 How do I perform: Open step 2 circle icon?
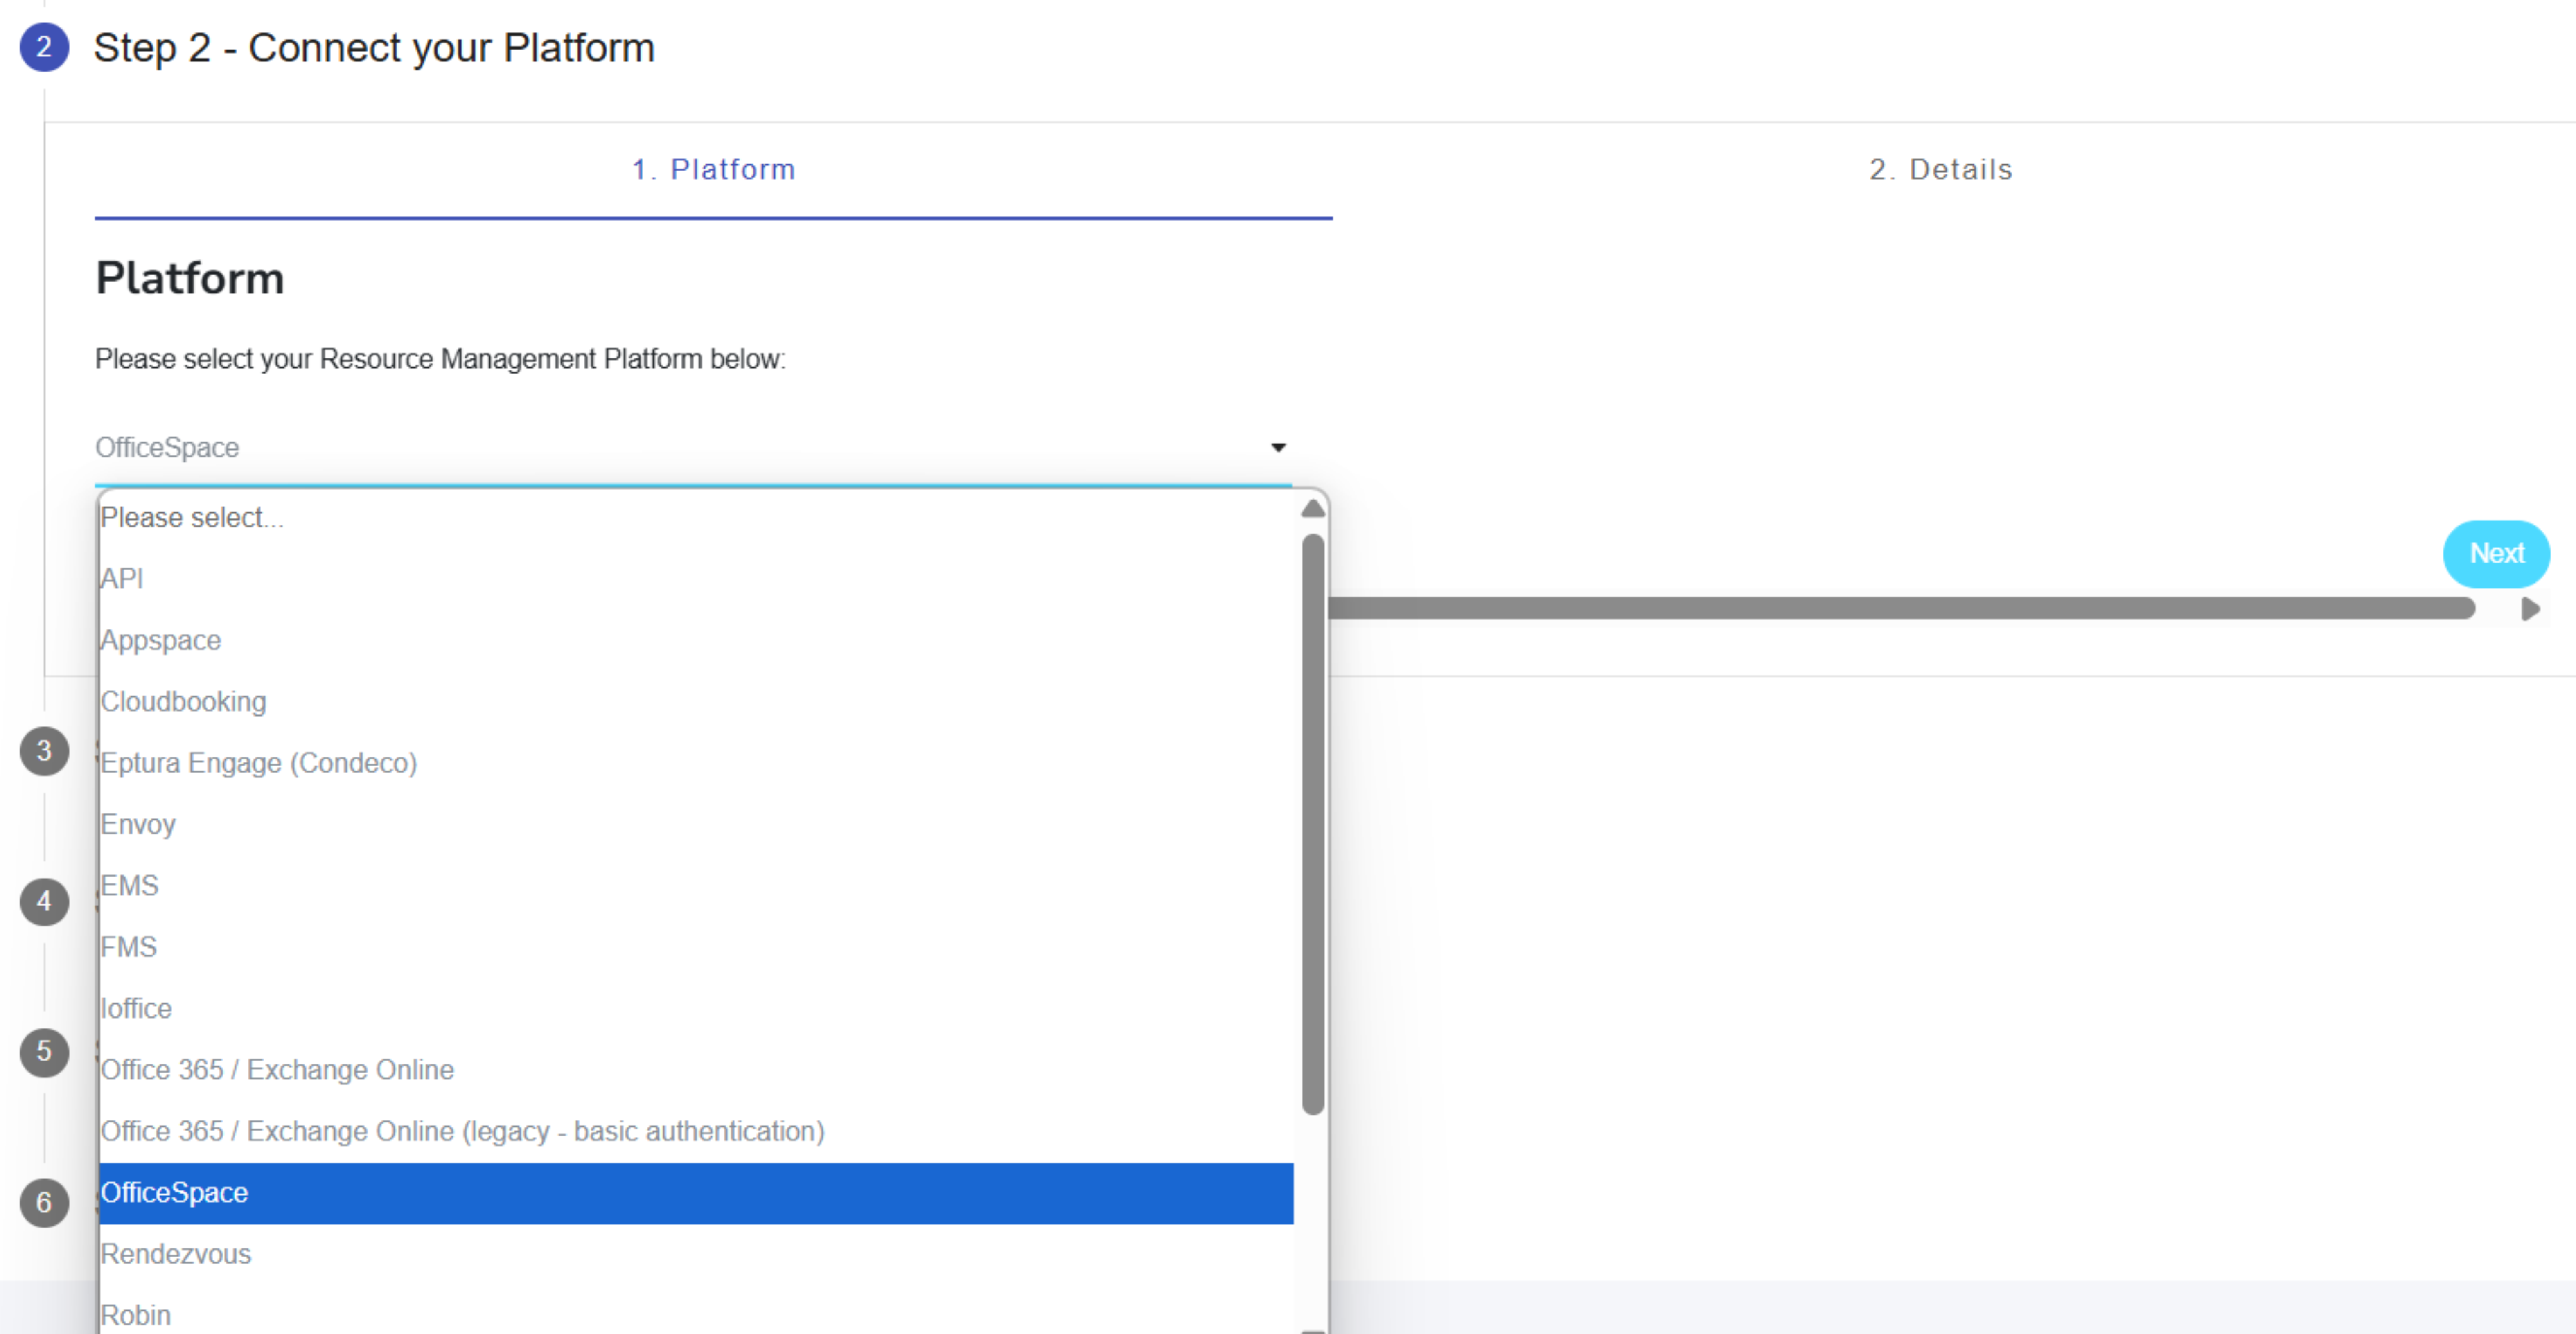point(44,47)
